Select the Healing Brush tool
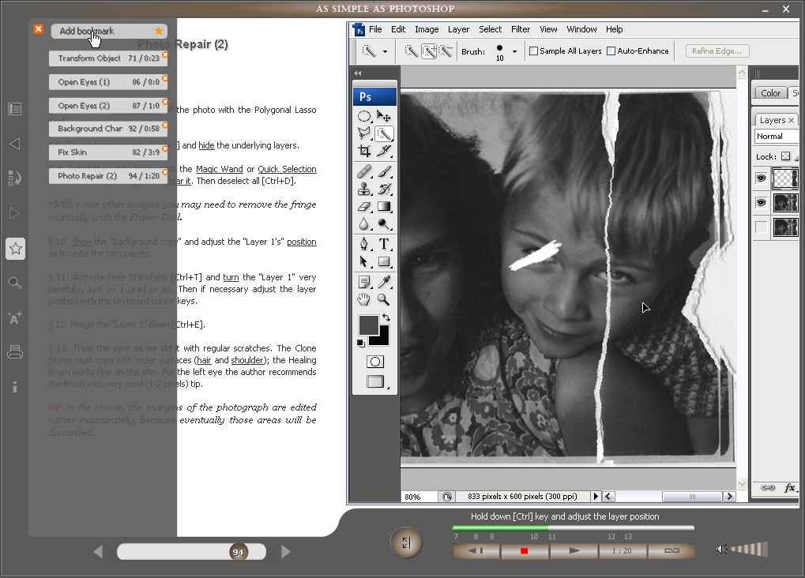Image resolution: width=805 pixels, height=578 pixels. (364, 171)
